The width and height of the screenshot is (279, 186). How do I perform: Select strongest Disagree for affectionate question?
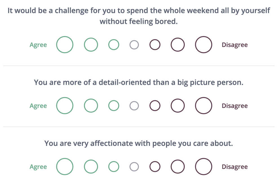203,167
